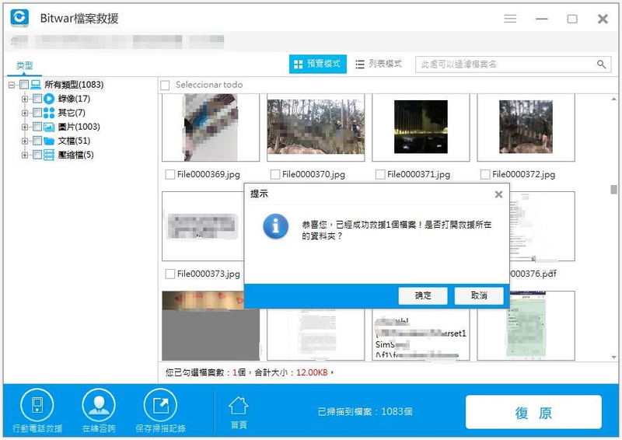Click the folder icon beside 文檔
The image size is (622, 440).
49,141
